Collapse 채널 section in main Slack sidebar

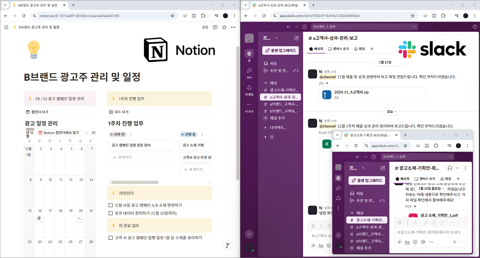click(x=266, y=83)
